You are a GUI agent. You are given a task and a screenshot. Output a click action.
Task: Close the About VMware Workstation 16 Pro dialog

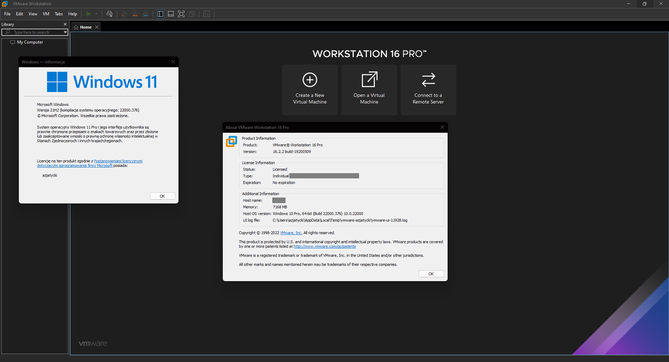click(442, 127)
